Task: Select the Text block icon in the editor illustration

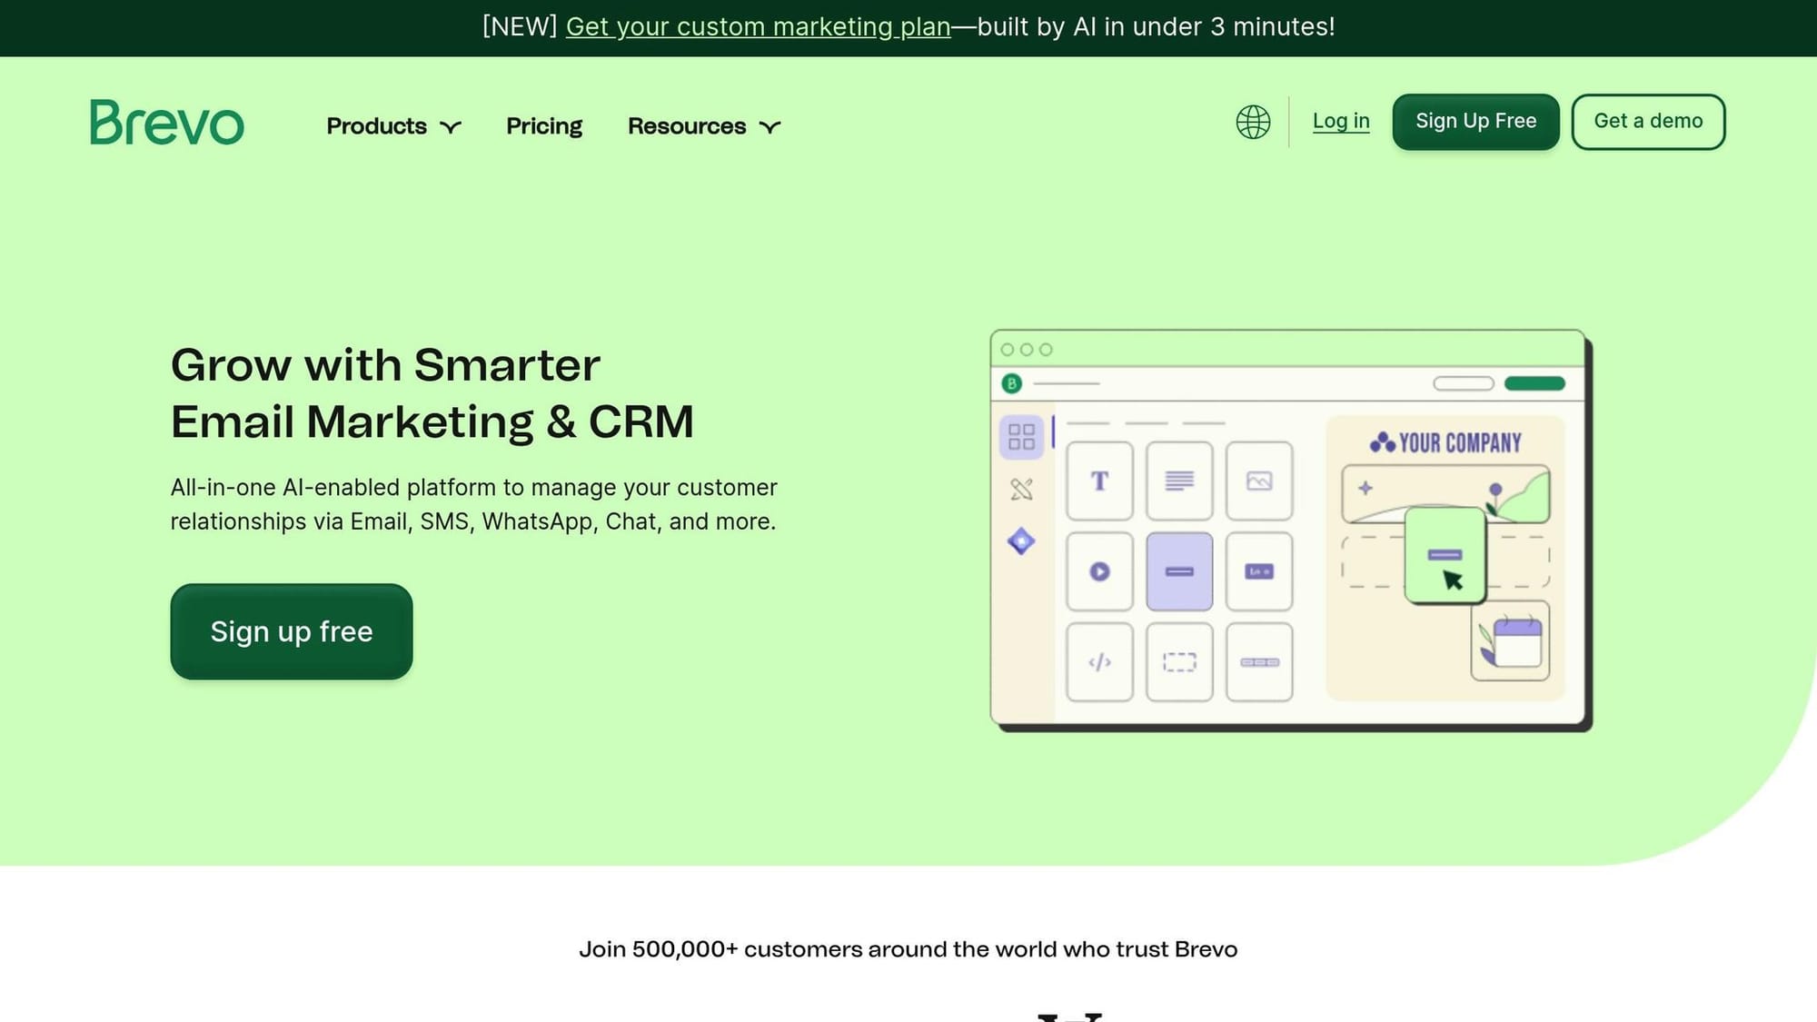Action: [1099, 482]
